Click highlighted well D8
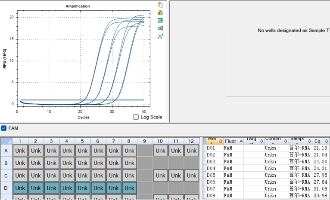 coord(129,188)
